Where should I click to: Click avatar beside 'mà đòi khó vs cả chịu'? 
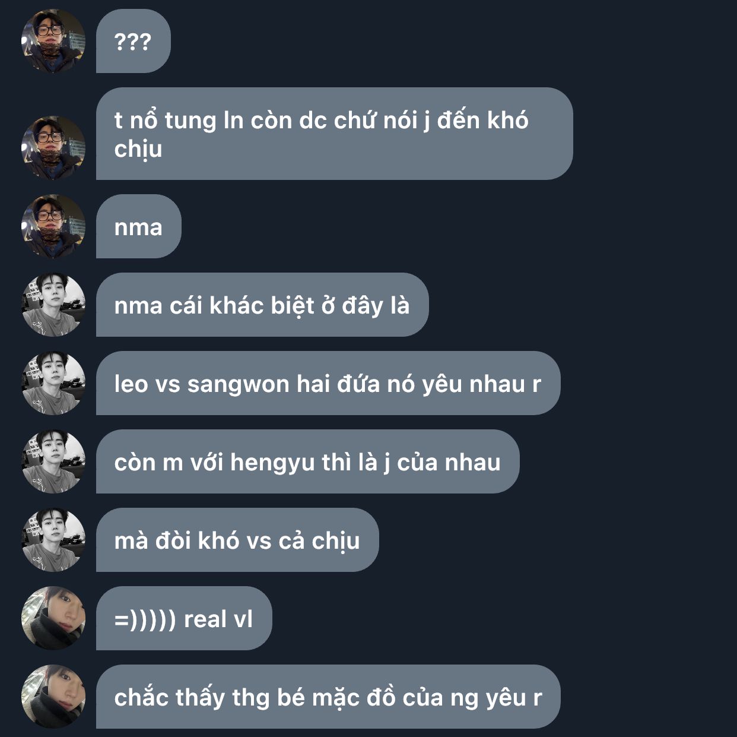coord(53,540)
